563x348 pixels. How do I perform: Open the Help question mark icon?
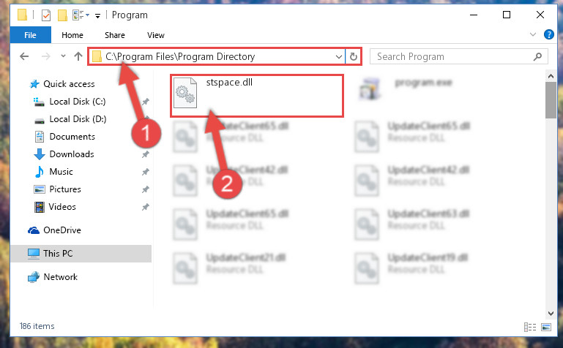click(548, 34)
